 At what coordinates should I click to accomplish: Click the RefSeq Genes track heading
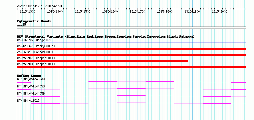[x=29, y=76]
